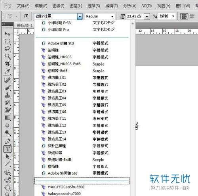Select the Crop tool
Image resolution: width=198 pixels, height=196 pixels.
tap(8, 64)
